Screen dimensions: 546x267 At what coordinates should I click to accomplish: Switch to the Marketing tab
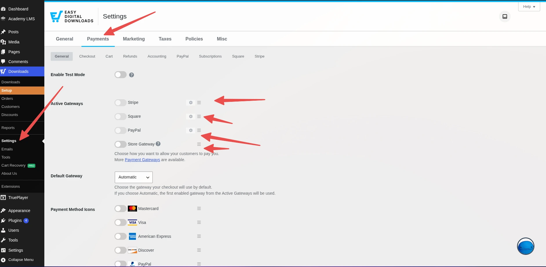(134, 39)
